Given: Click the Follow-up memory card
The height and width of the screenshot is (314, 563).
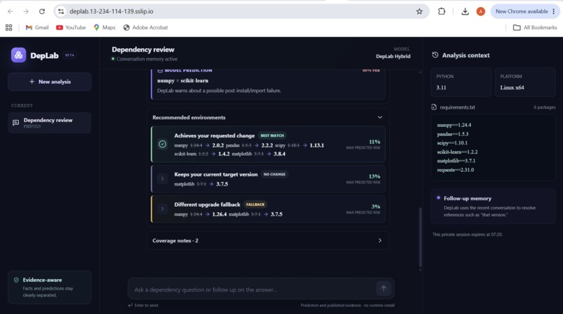Looking at the screenshot, I should coord(493,207).
